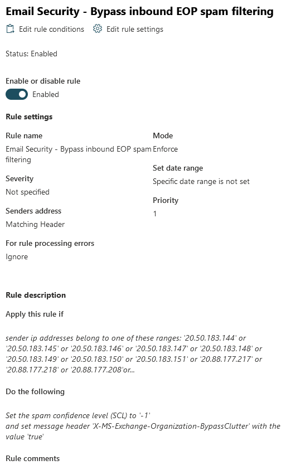Screen dimensions: 286x470
Task: Click the Ignore rule processing errors value
Action: click(x=17, y=256)
